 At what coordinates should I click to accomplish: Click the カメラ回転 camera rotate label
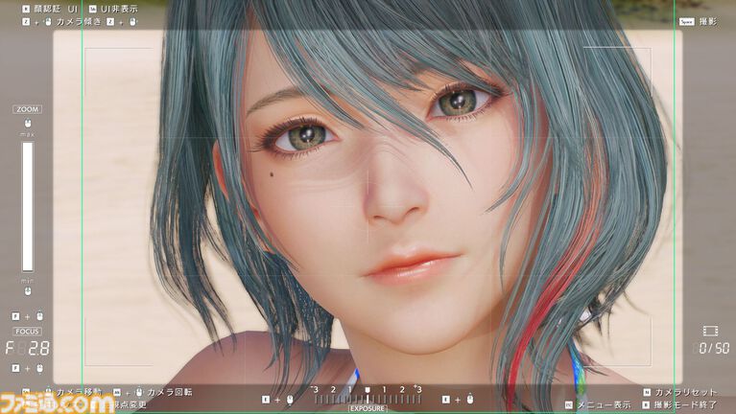(170, 392)
